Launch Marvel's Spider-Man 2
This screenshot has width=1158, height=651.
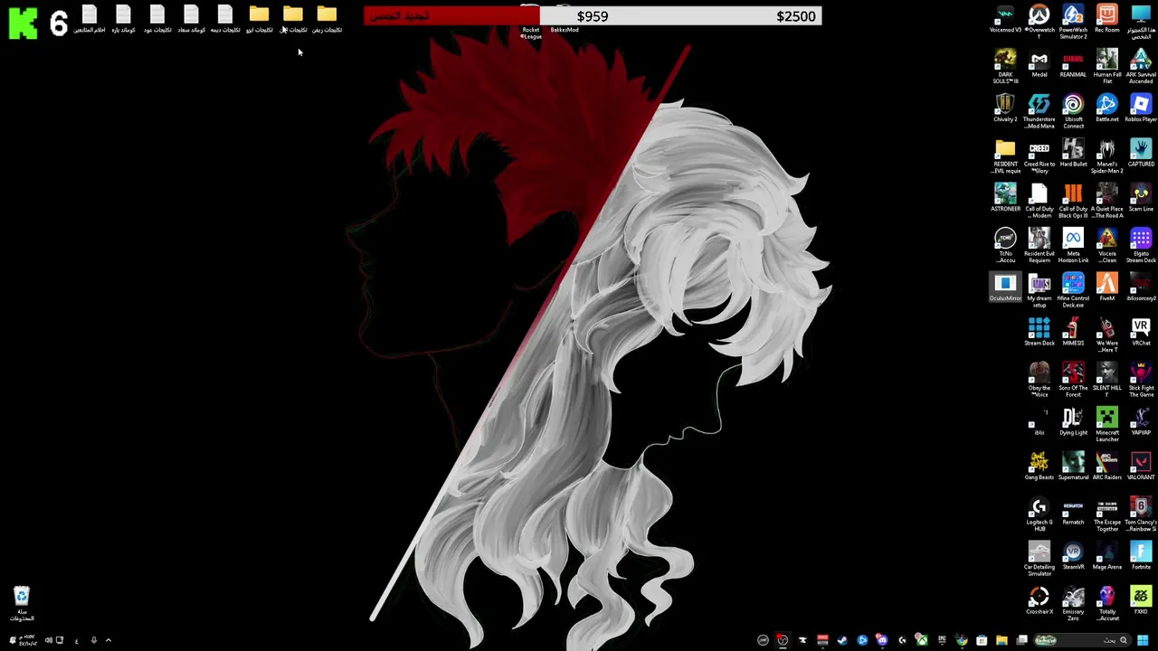[x=1106, y=156]
